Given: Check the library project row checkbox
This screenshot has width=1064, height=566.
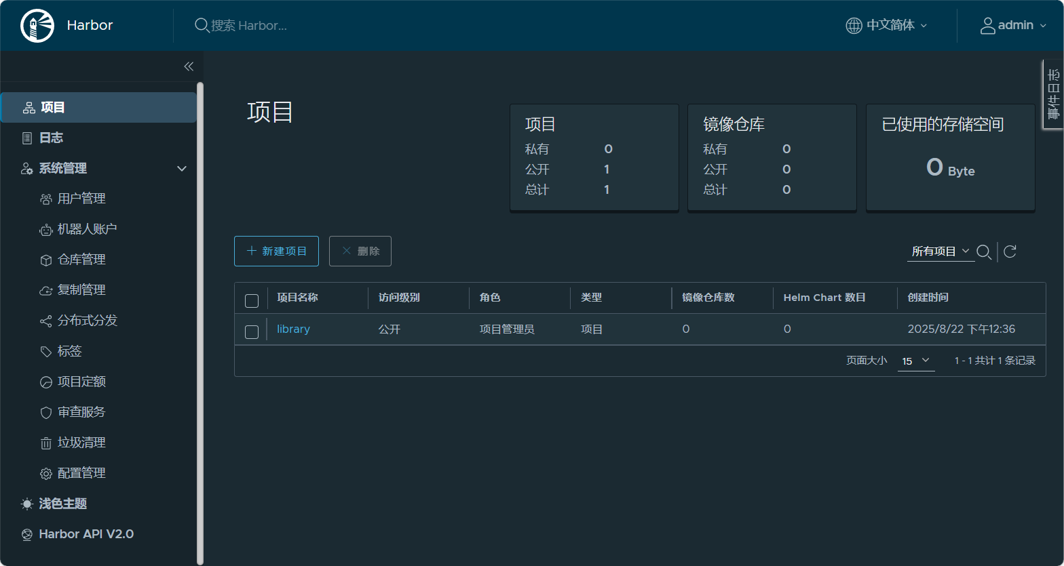Looking at the screenshot, I should (252, 332).
